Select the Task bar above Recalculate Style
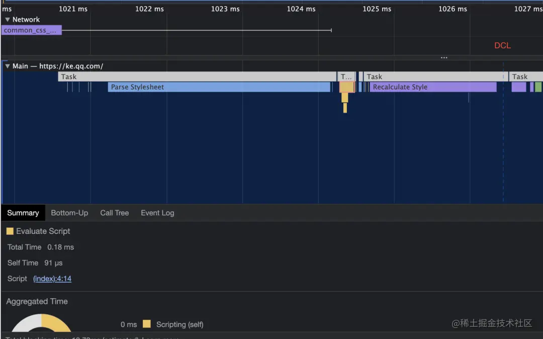Screen dimensions: 543x339 click(x=435, y=76)
